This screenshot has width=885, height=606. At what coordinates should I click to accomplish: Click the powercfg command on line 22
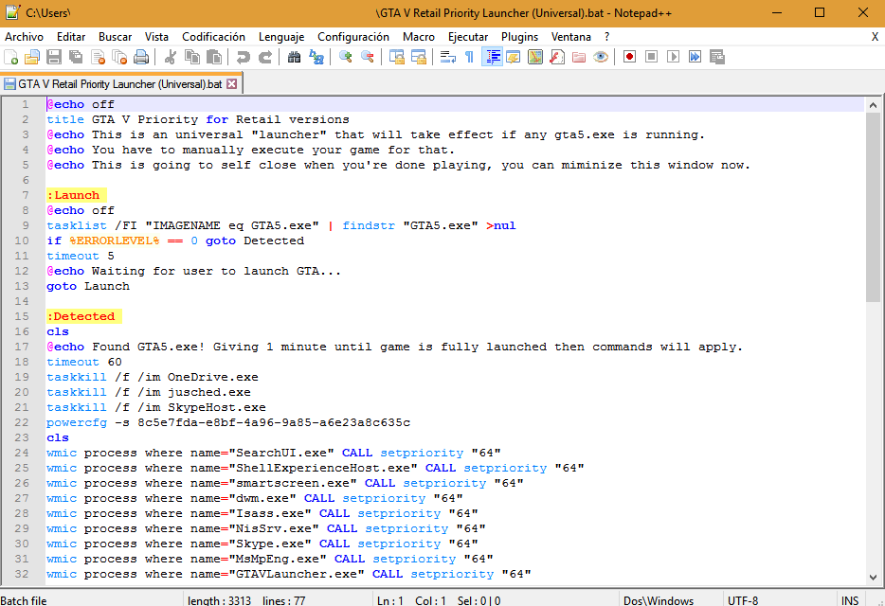[x=77, y=422]
